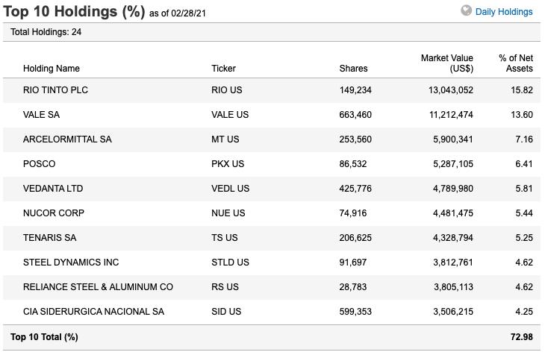Screen dimensions: 545x355
Task: Click the as of 02/28/21 date
Action: [178, 13]
